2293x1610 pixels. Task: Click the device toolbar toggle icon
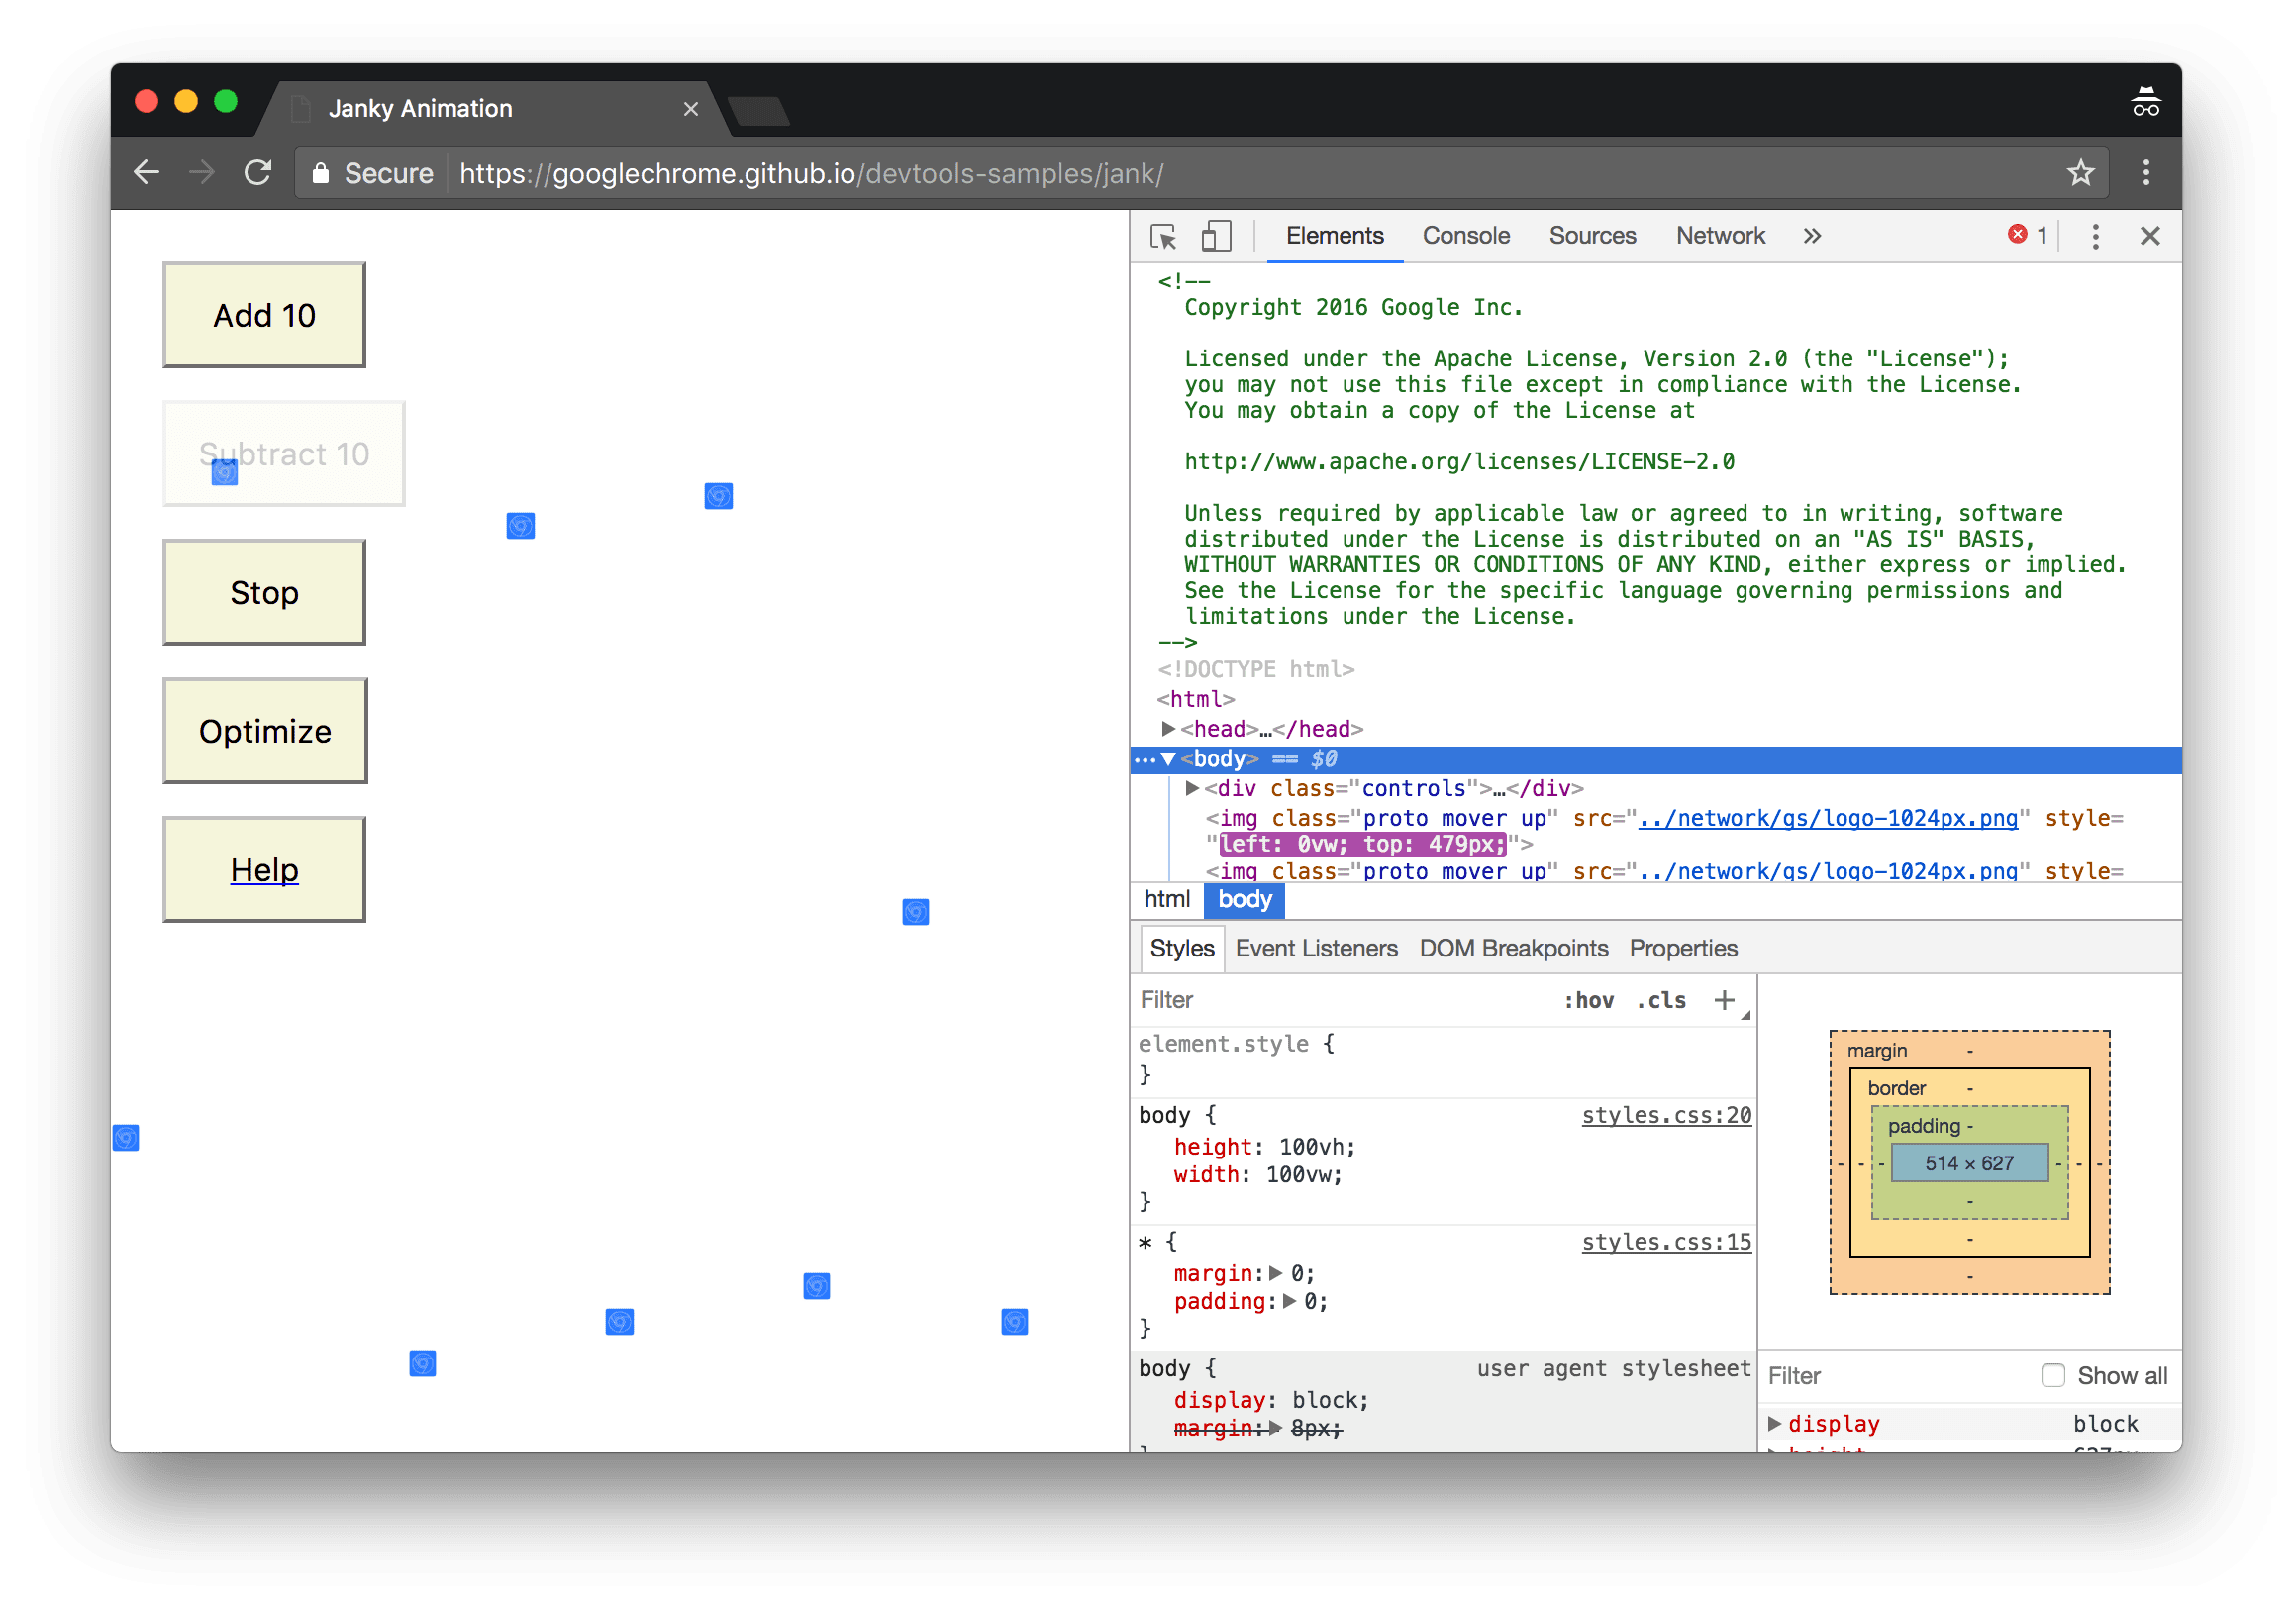click(1216, 236)
